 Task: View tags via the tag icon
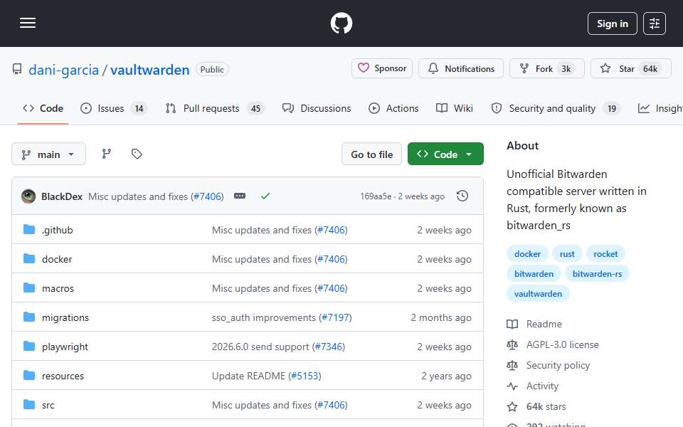coord(137,154)
